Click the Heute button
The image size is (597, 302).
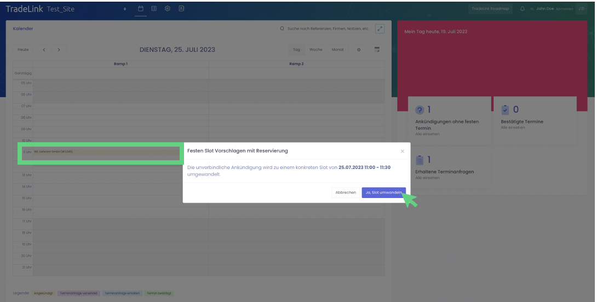click(x=23, y=50)
